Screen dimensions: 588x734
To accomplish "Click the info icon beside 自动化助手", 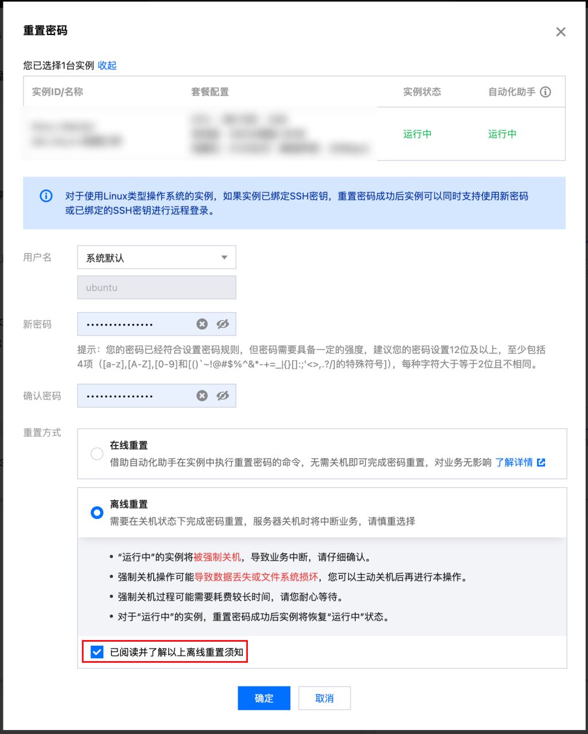I will coord(546,92).
